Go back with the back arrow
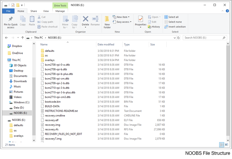 coord(6,38)
